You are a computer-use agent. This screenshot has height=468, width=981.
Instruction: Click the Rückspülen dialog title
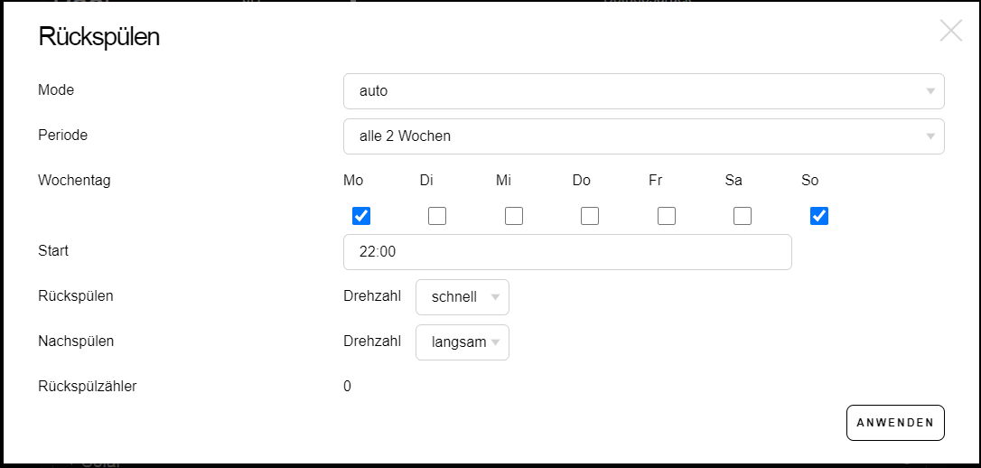pyautogui.click(x=99, y=37)
